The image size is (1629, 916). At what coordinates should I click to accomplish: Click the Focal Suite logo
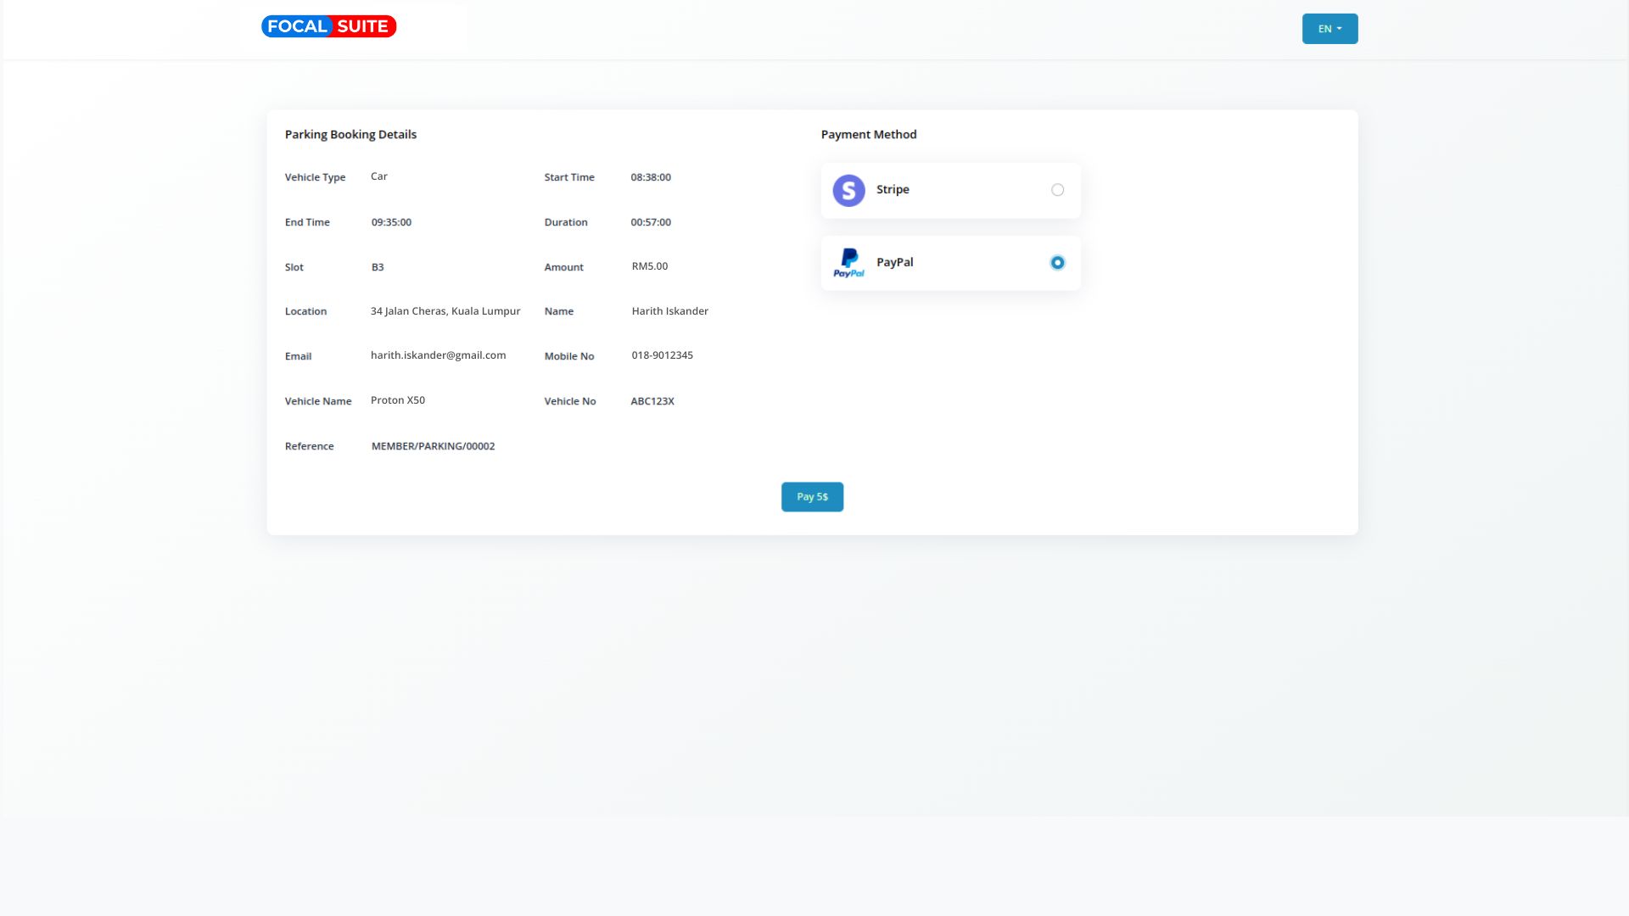click(x=328, y=26)
